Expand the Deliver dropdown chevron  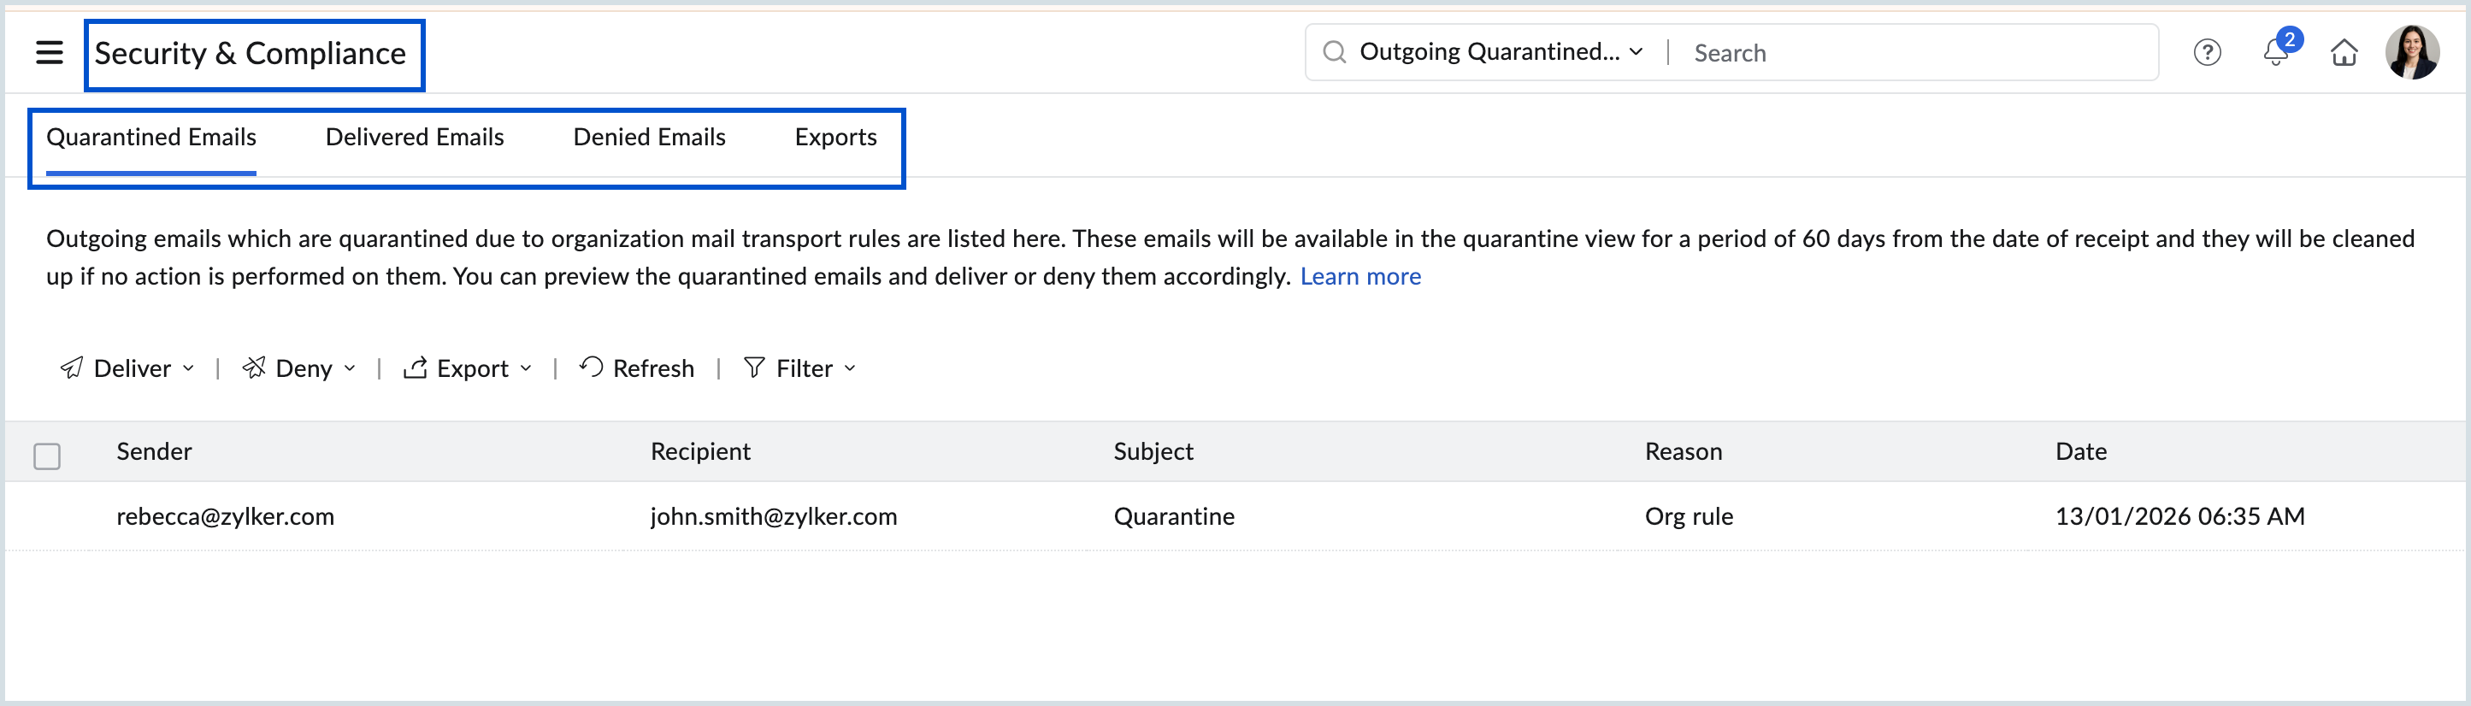point(188,369)
